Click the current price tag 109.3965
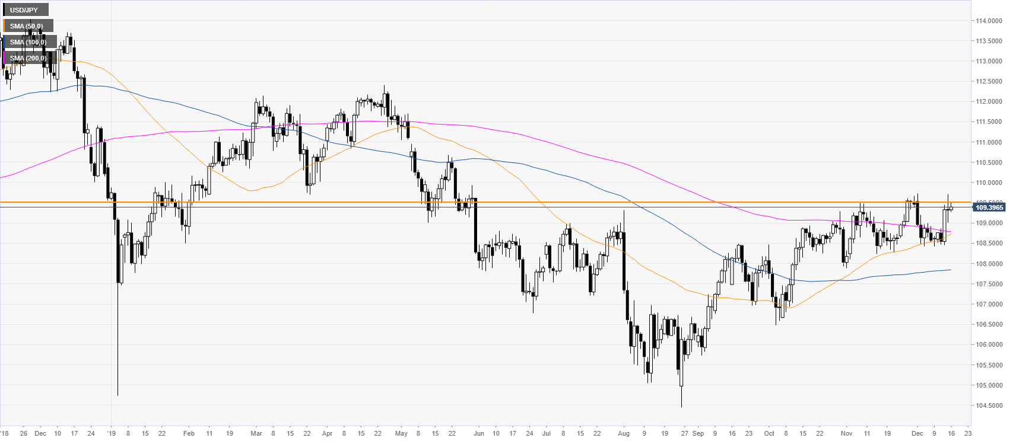1013x441 pixels. click(989, 207)
